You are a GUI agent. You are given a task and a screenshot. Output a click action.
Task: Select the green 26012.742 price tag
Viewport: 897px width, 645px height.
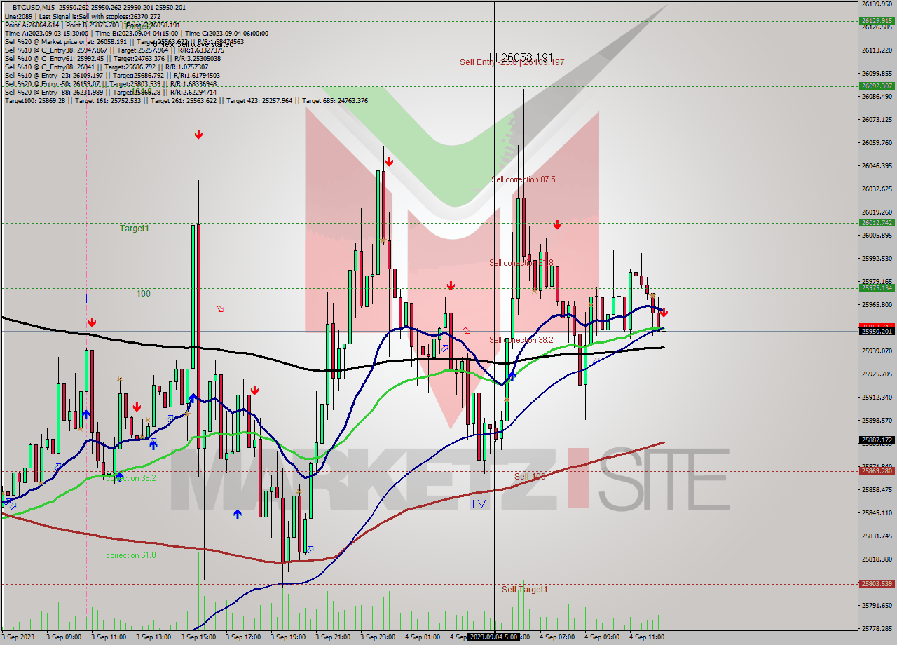click(877, 222)
